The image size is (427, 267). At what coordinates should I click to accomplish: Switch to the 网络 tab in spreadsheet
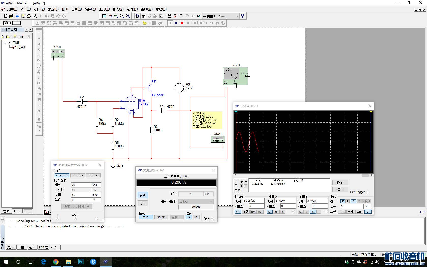click(x=21, y=247)
